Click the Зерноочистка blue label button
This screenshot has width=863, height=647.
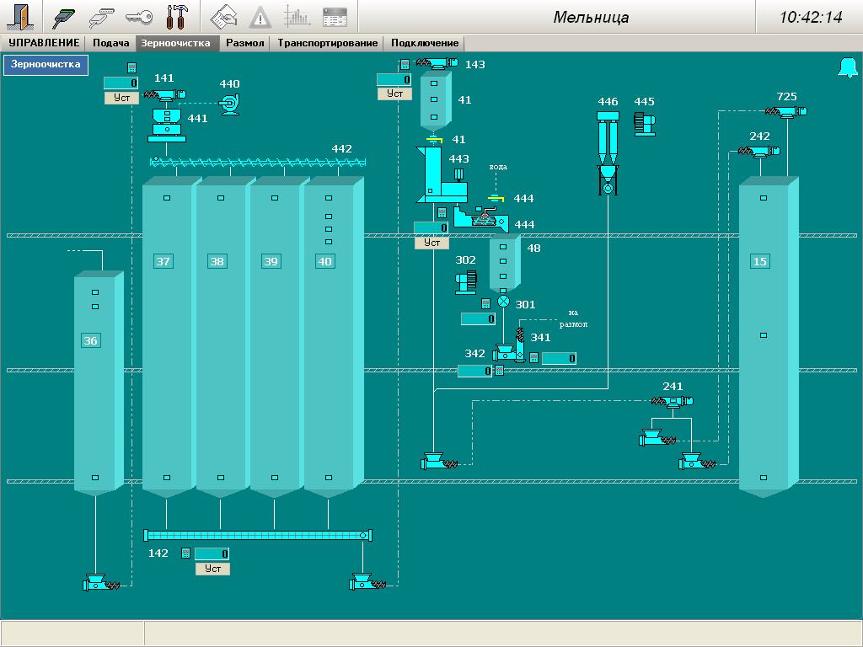tap(46, 65)
